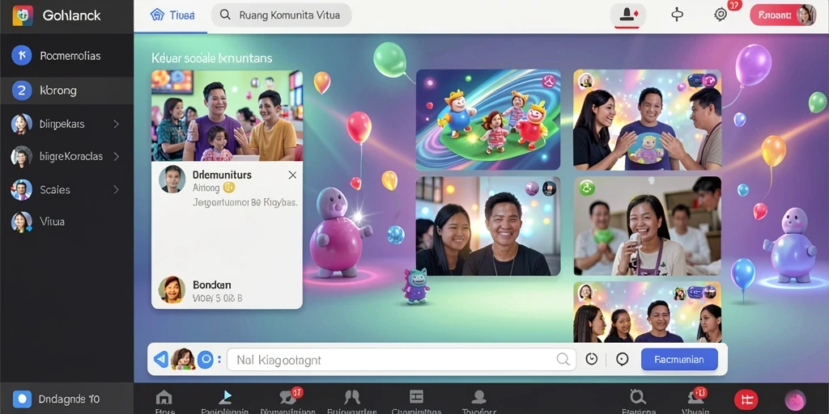Expand the Diinpekars sidebar item chevron
The height and width of the screenshot is (414, 829).
117,124
